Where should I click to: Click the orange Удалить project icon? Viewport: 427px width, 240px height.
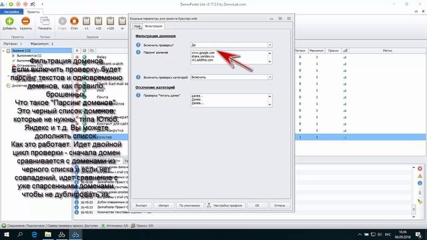pos(25,21)
